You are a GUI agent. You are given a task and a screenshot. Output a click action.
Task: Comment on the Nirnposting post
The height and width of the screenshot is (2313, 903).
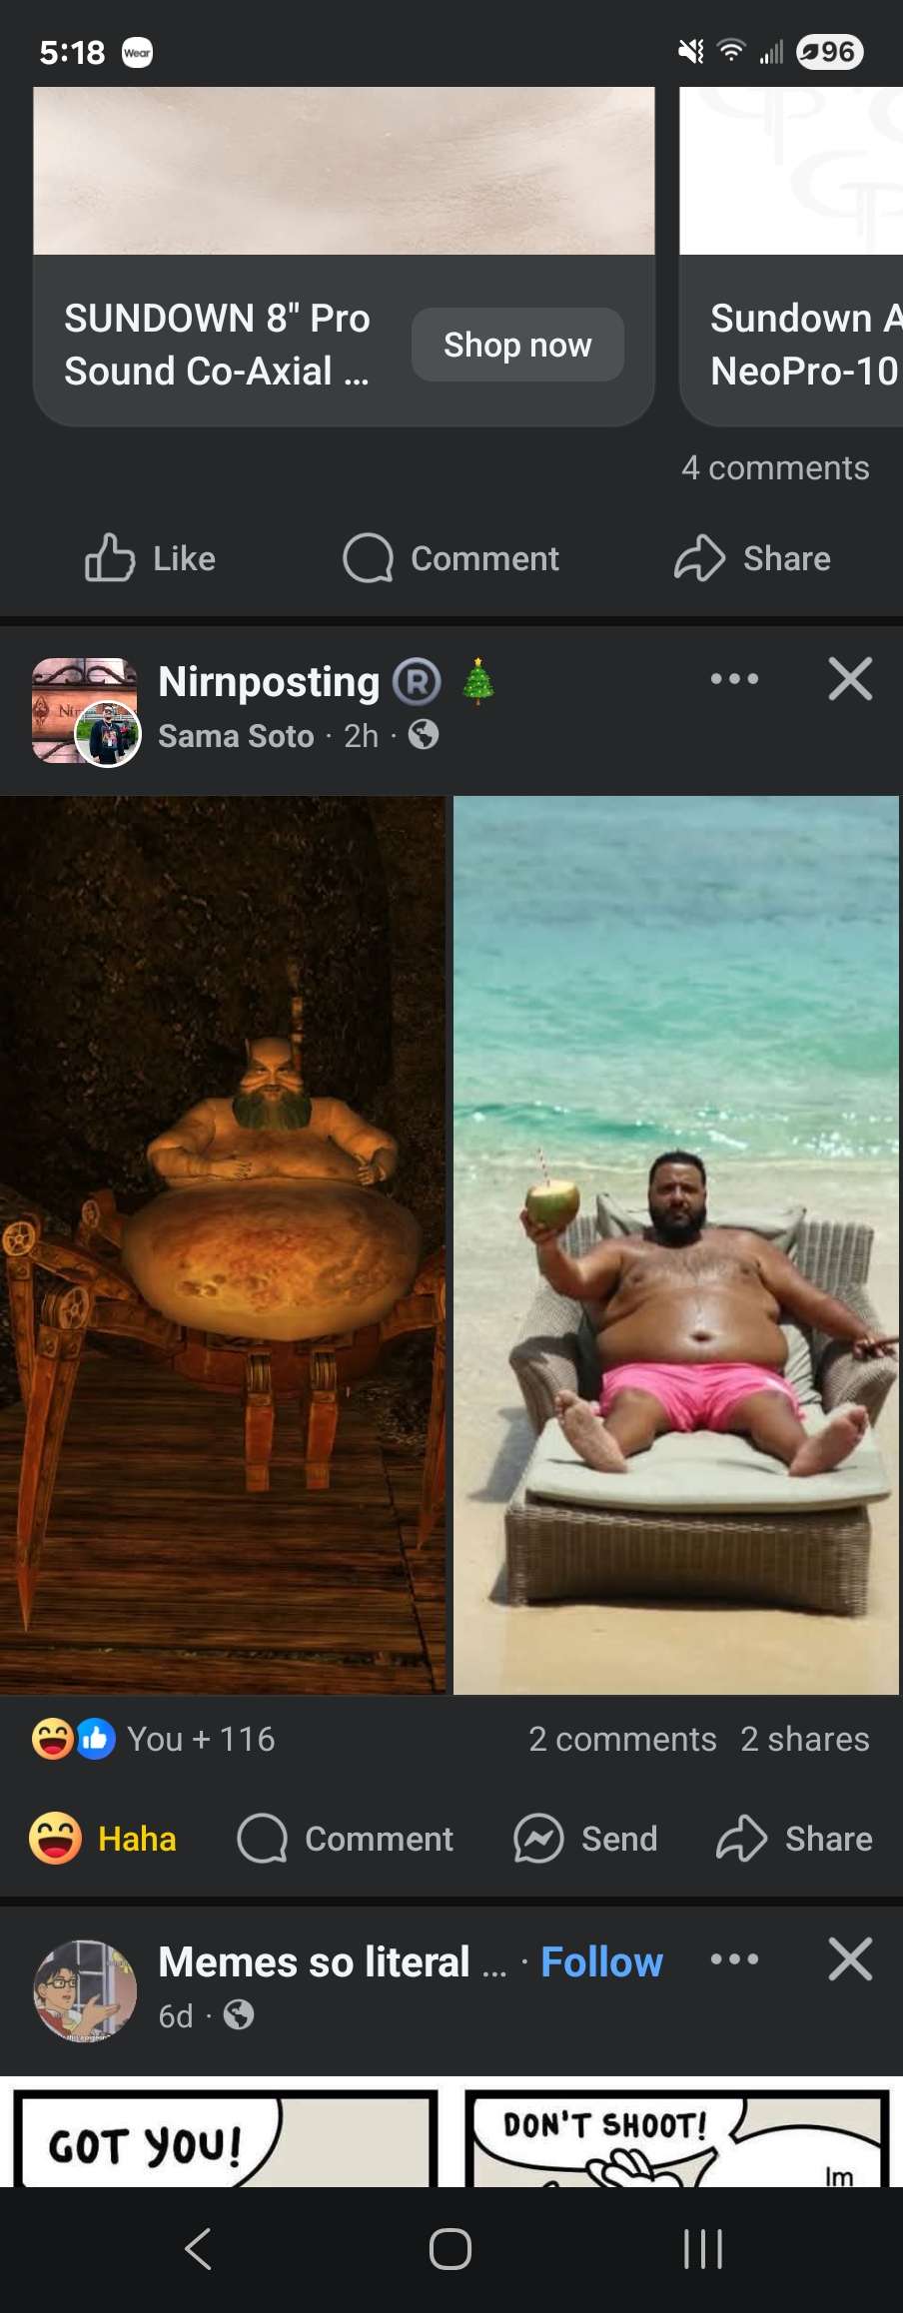[345, 1839]
